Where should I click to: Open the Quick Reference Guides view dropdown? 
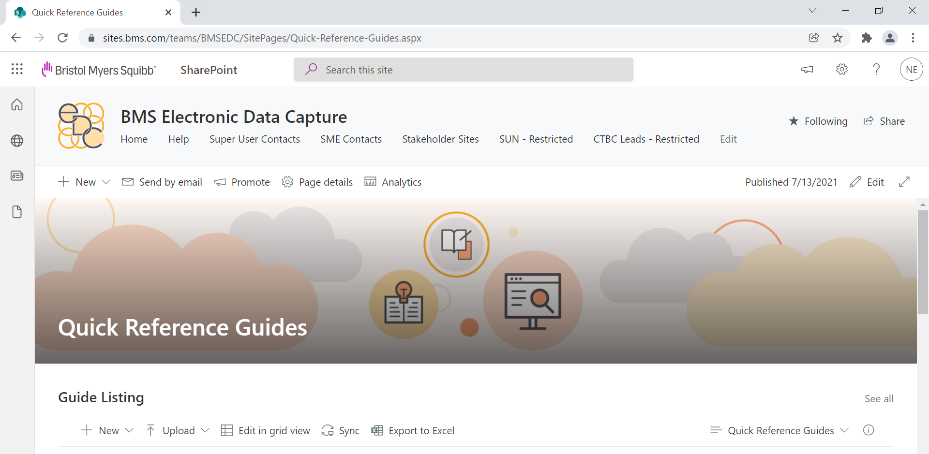coord(779,430)
